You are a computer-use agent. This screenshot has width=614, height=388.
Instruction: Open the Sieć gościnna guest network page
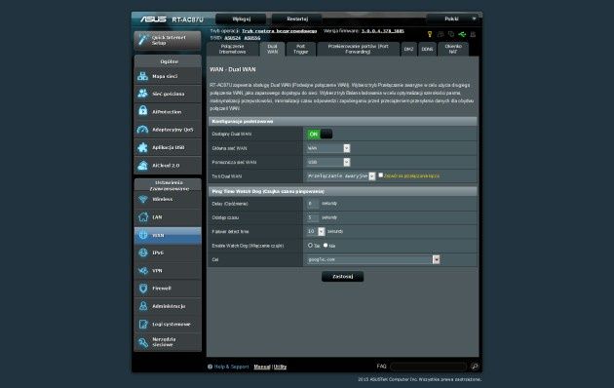(x=168, y=94)
